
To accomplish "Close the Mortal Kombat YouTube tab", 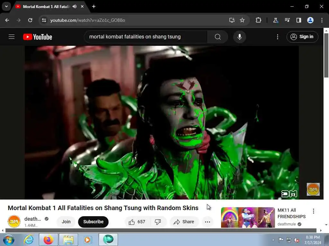I will 82,6.
